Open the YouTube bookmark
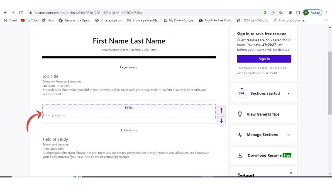 29,20
